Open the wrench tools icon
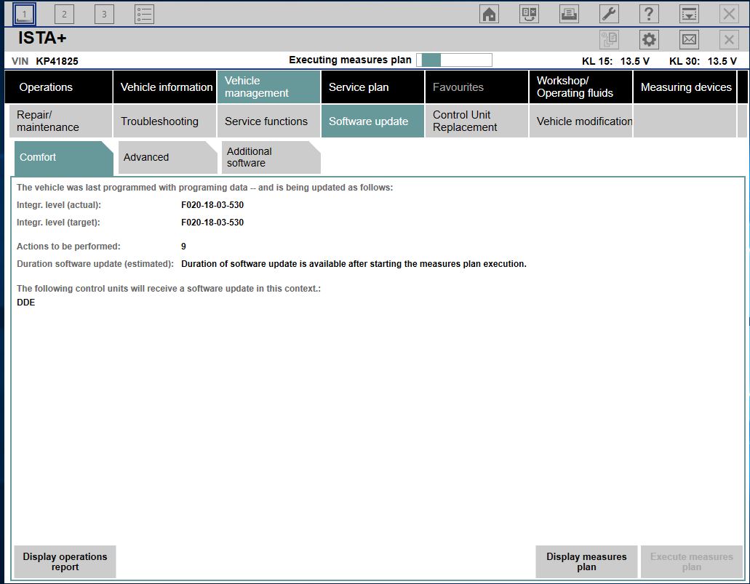This screenshot has height=584, width=750. [609, 13]
